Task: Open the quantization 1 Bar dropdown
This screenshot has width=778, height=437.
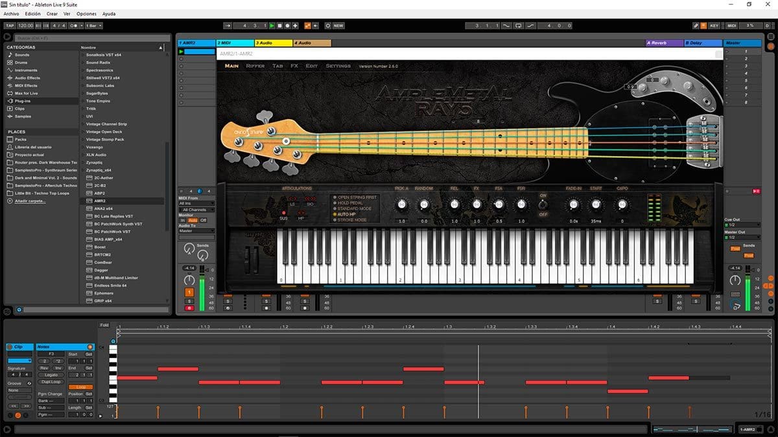Action: click(x=95, y=26)
